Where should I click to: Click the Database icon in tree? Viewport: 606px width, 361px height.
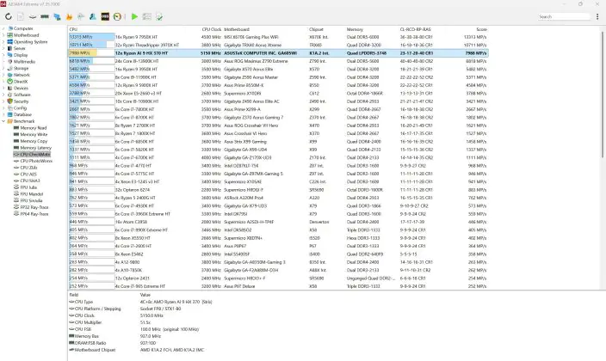(10, 114)
